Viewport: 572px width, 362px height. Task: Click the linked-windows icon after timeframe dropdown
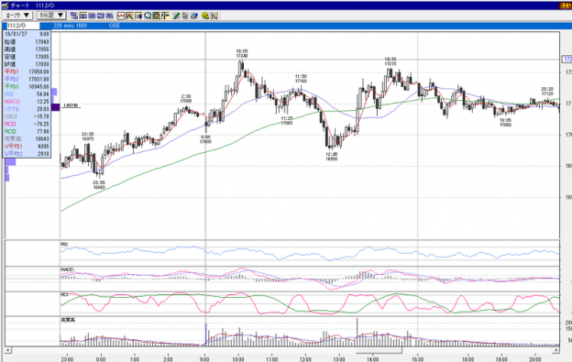(x=74, y=16)
